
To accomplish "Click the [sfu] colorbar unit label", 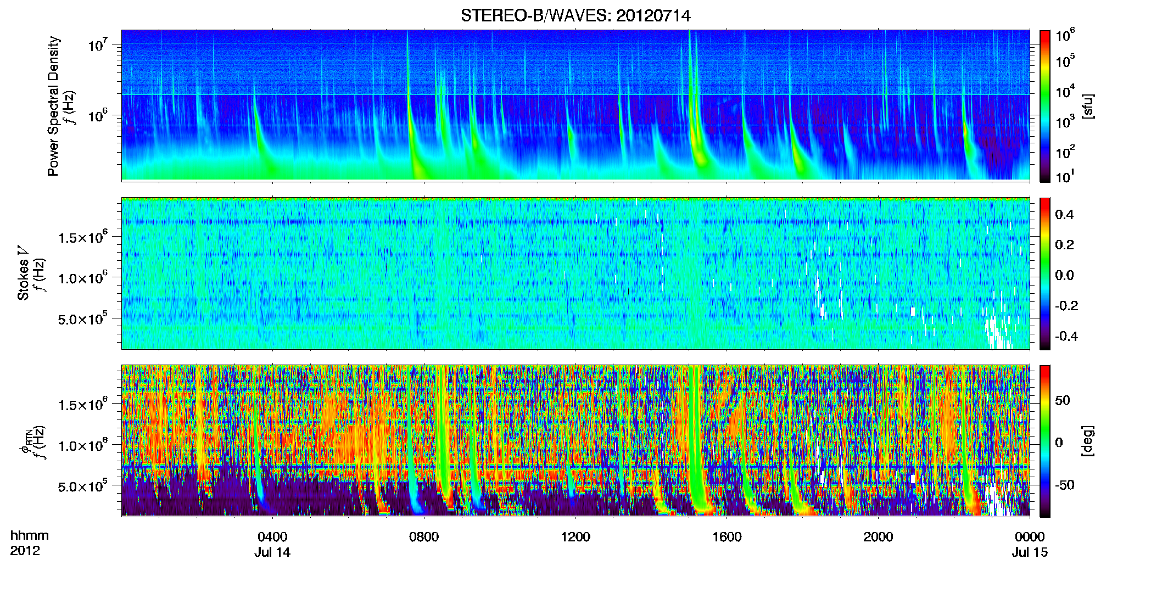I will [x=1088, y=106].
